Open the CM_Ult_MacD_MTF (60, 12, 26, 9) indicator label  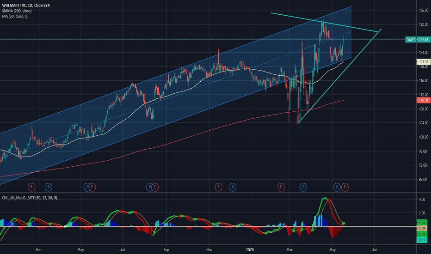tap(30, 198)
